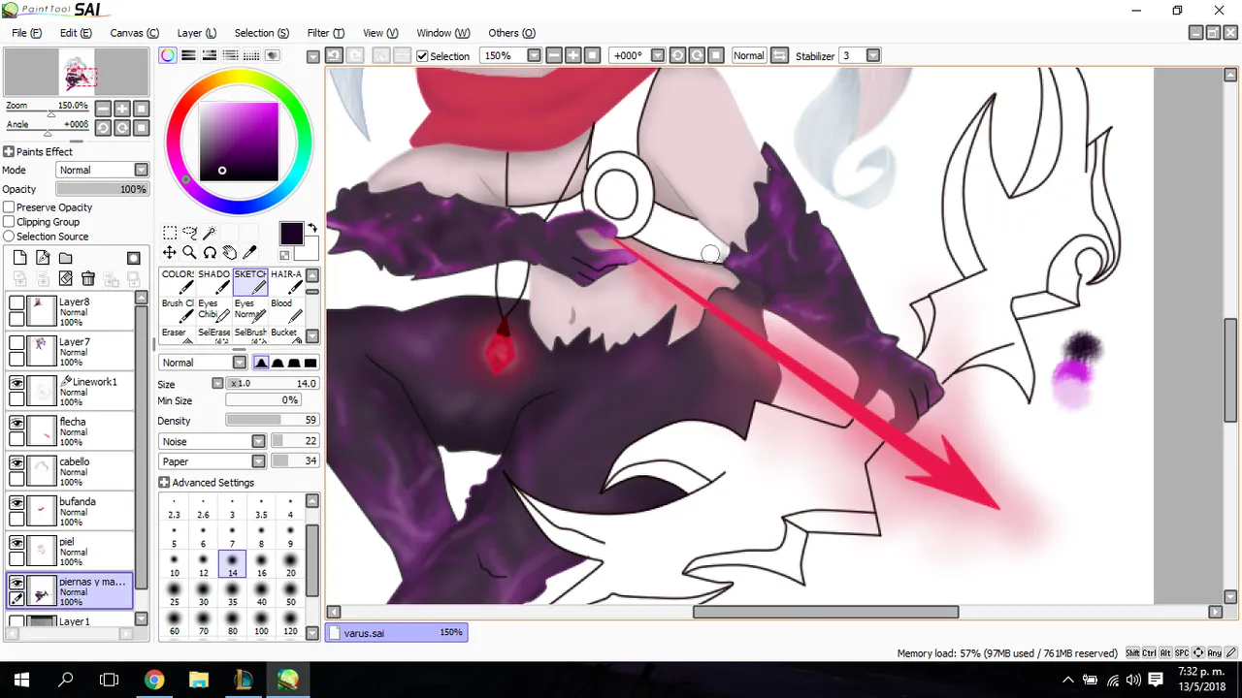
Task: Show the Layer8 layer
Action: 16,302
